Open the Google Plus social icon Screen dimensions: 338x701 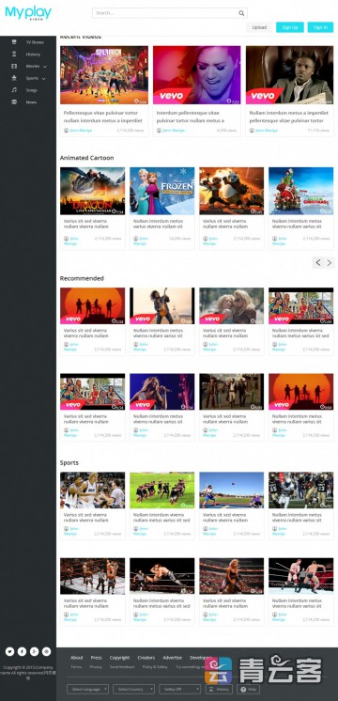[x=34, y=651]
